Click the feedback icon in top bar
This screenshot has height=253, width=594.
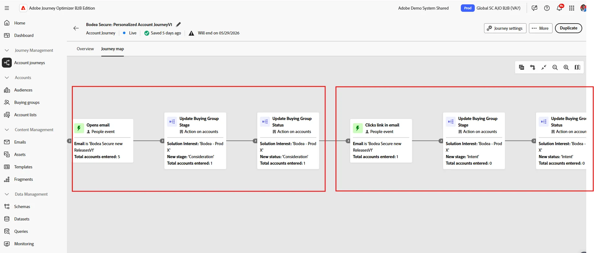[535, 8]
